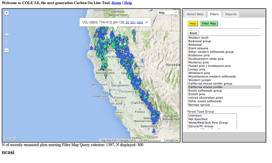Select Limber pine in list
This screenshot has width=272, height=163.
click(x=224, y=69)
